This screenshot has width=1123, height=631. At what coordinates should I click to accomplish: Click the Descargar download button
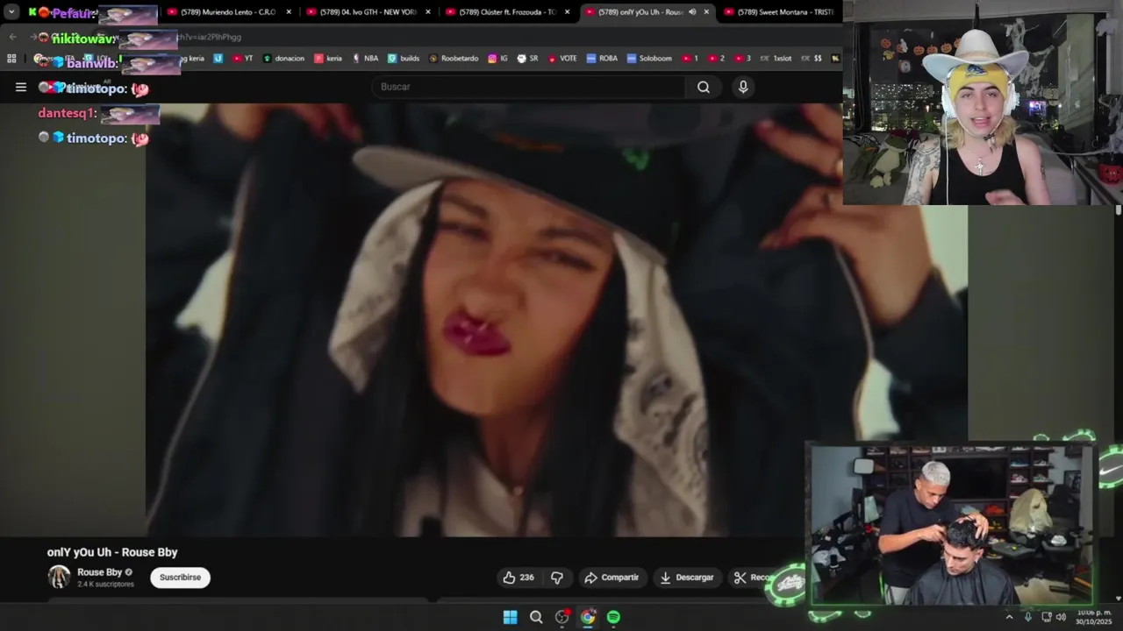click(x=687, y=578)
